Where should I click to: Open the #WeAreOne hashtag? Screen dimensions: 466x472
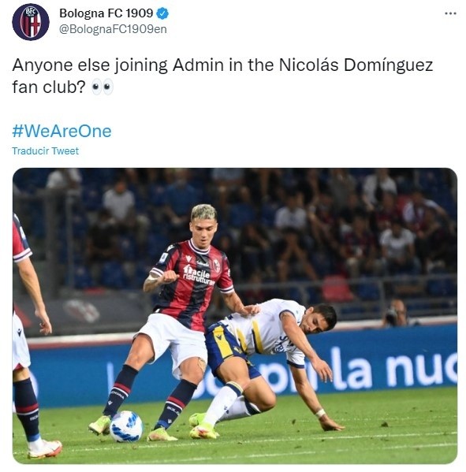tap(62, 132)
